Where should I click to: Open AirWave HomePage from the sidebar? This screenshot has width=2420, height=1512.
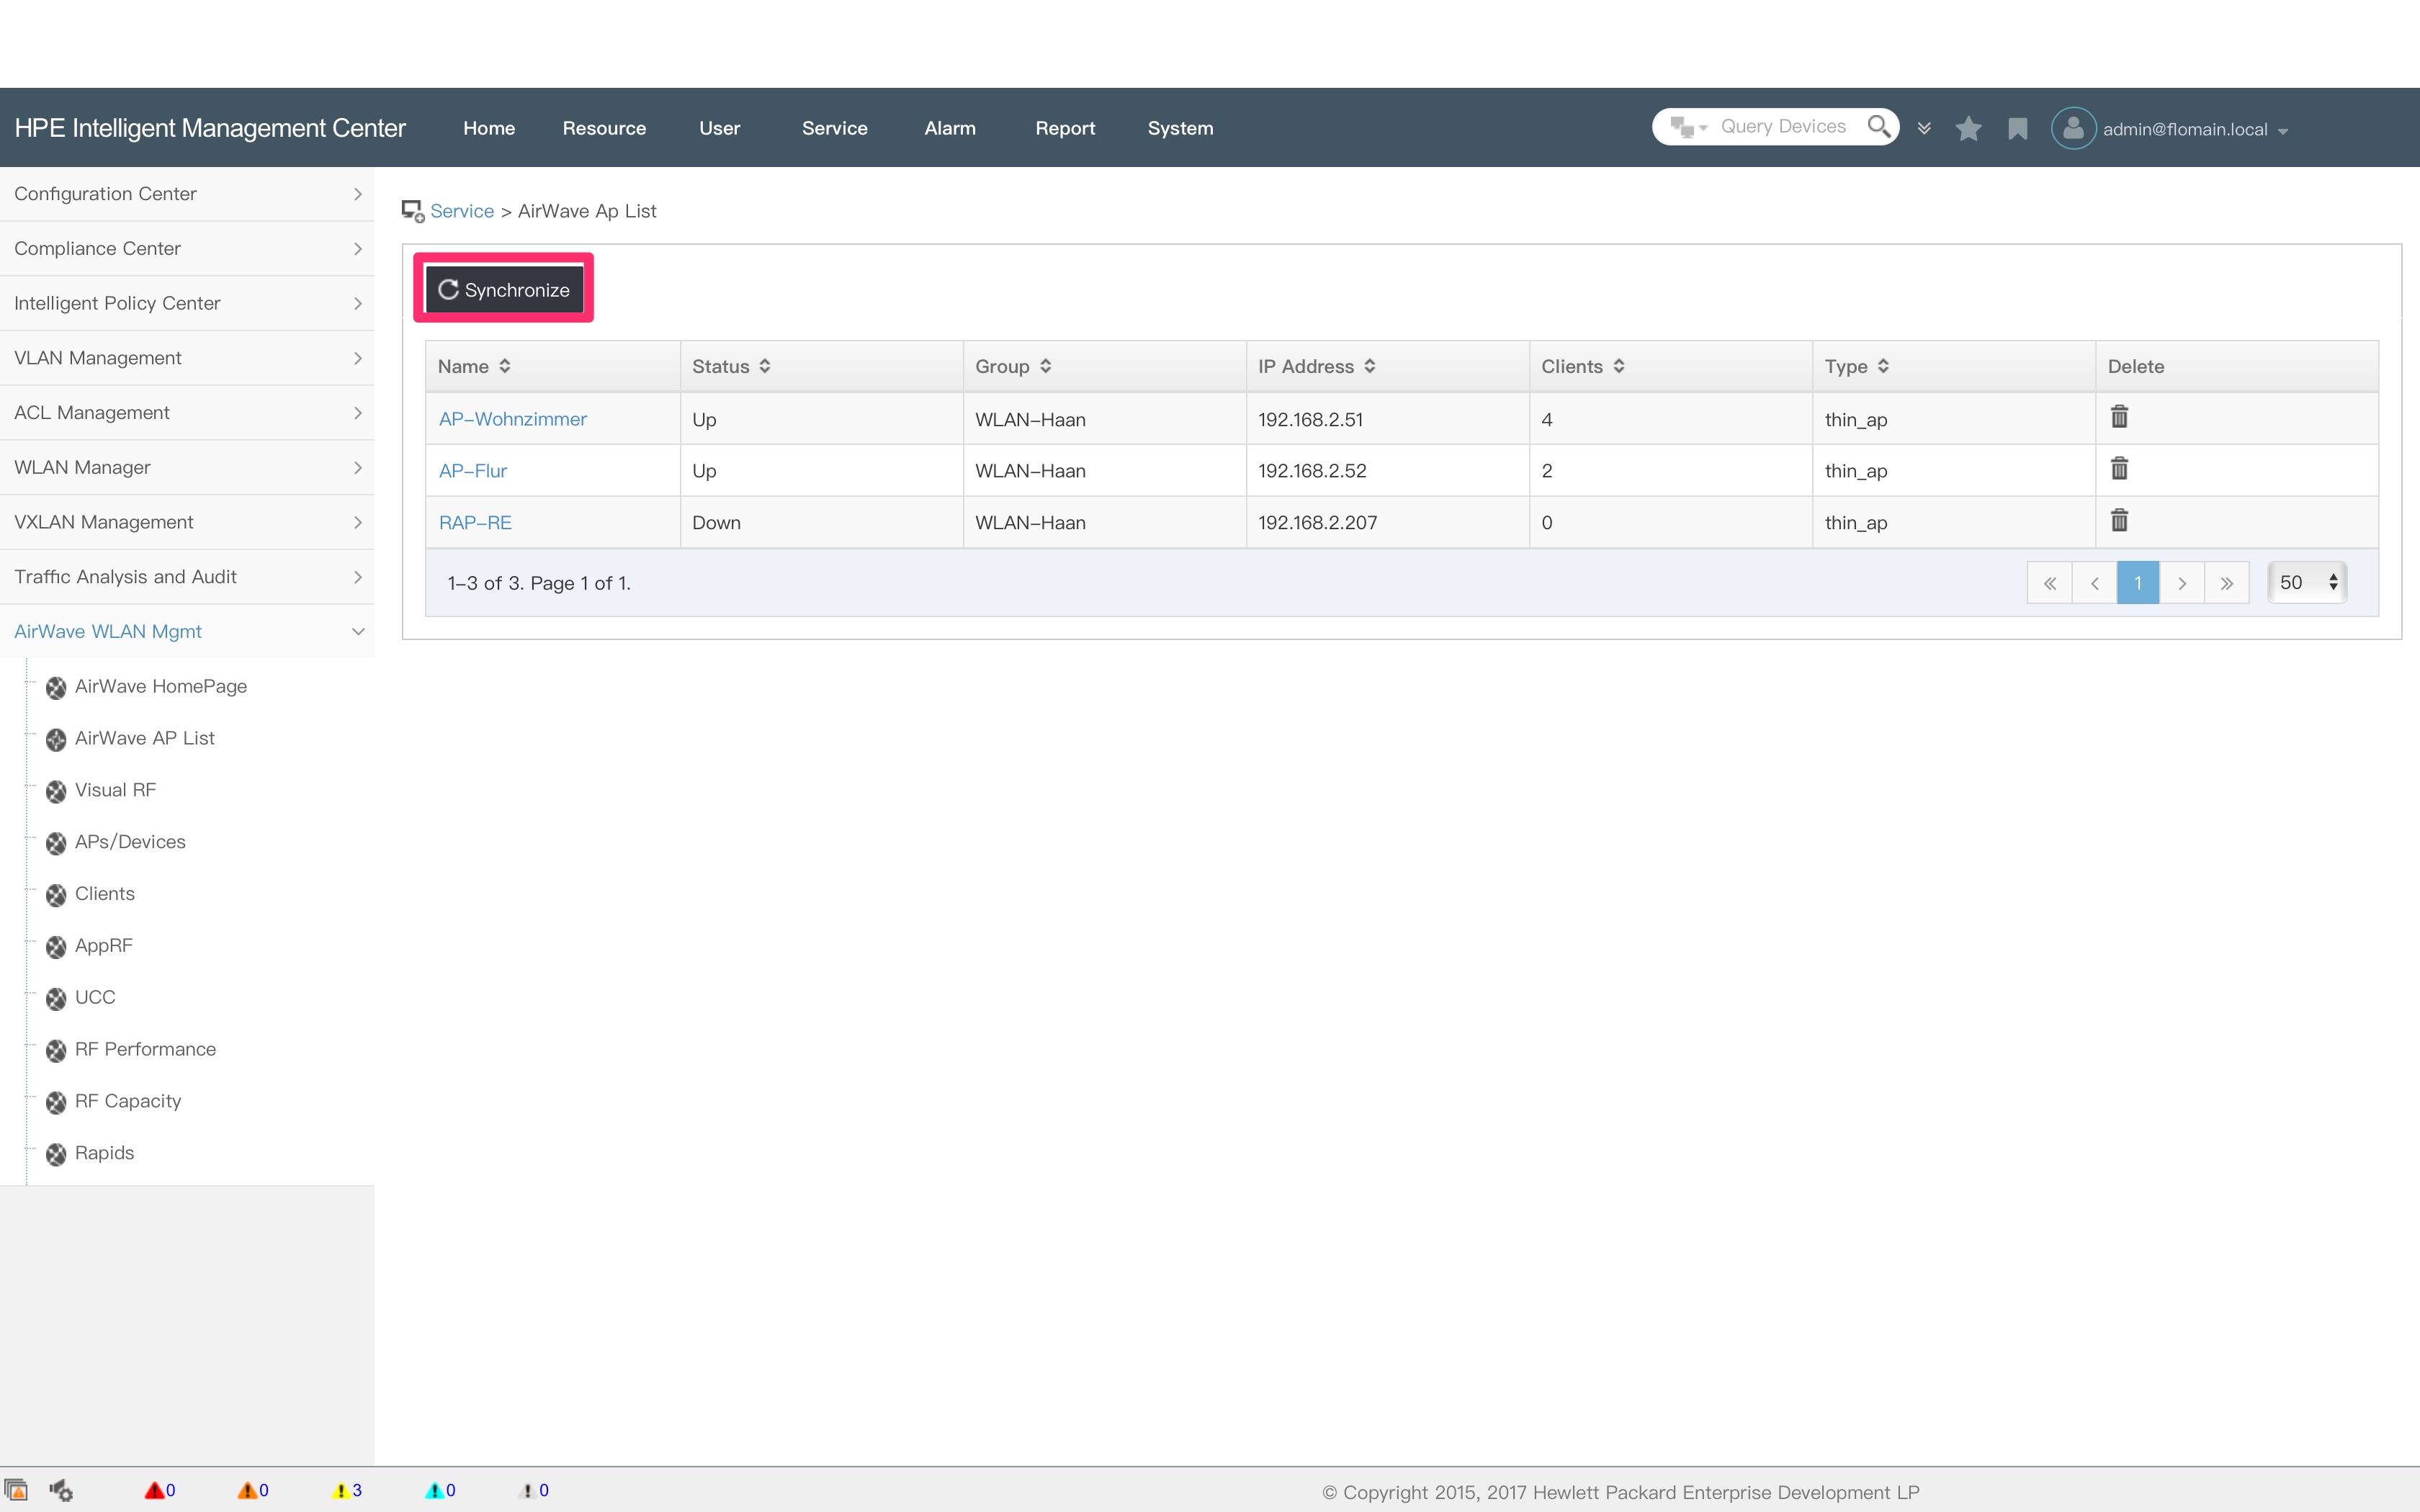tap(161, 687)
